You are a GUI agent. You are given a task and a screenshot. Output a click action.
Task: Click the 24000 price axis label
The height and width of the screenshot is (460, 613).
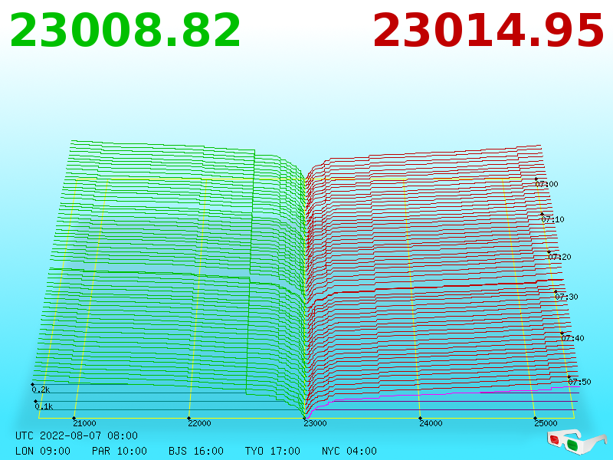(431, 423)
